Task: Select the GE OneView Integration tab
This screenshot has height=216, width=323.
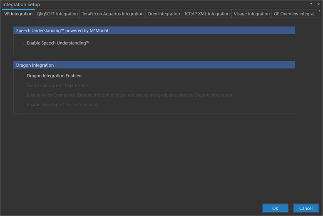Action: (294, 14)
